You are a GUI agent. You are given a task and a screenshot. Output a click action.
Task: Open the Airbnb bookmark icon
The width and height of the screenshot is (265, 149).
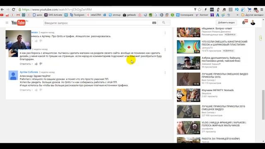click(140, 15)
